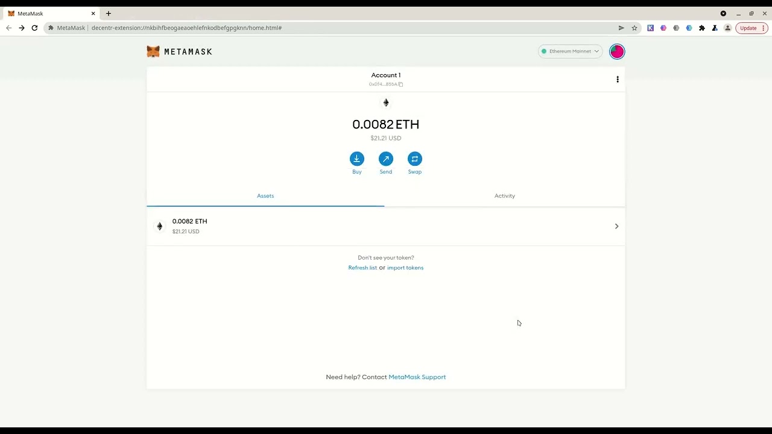
Task: Click the browser back arrow
Action: [8, 28]
